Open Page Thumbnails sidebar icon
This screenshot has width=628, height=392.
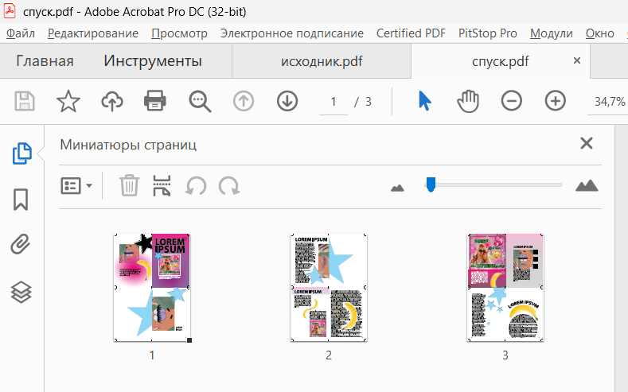pos(21,153)
